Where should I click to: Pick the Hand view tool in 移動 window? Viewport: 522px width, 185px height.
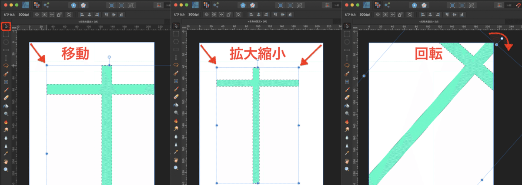(x=6, y=161)
